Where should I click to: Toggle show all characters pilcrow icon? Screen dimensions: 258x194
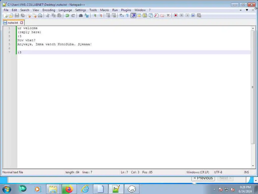coord(127,15)
